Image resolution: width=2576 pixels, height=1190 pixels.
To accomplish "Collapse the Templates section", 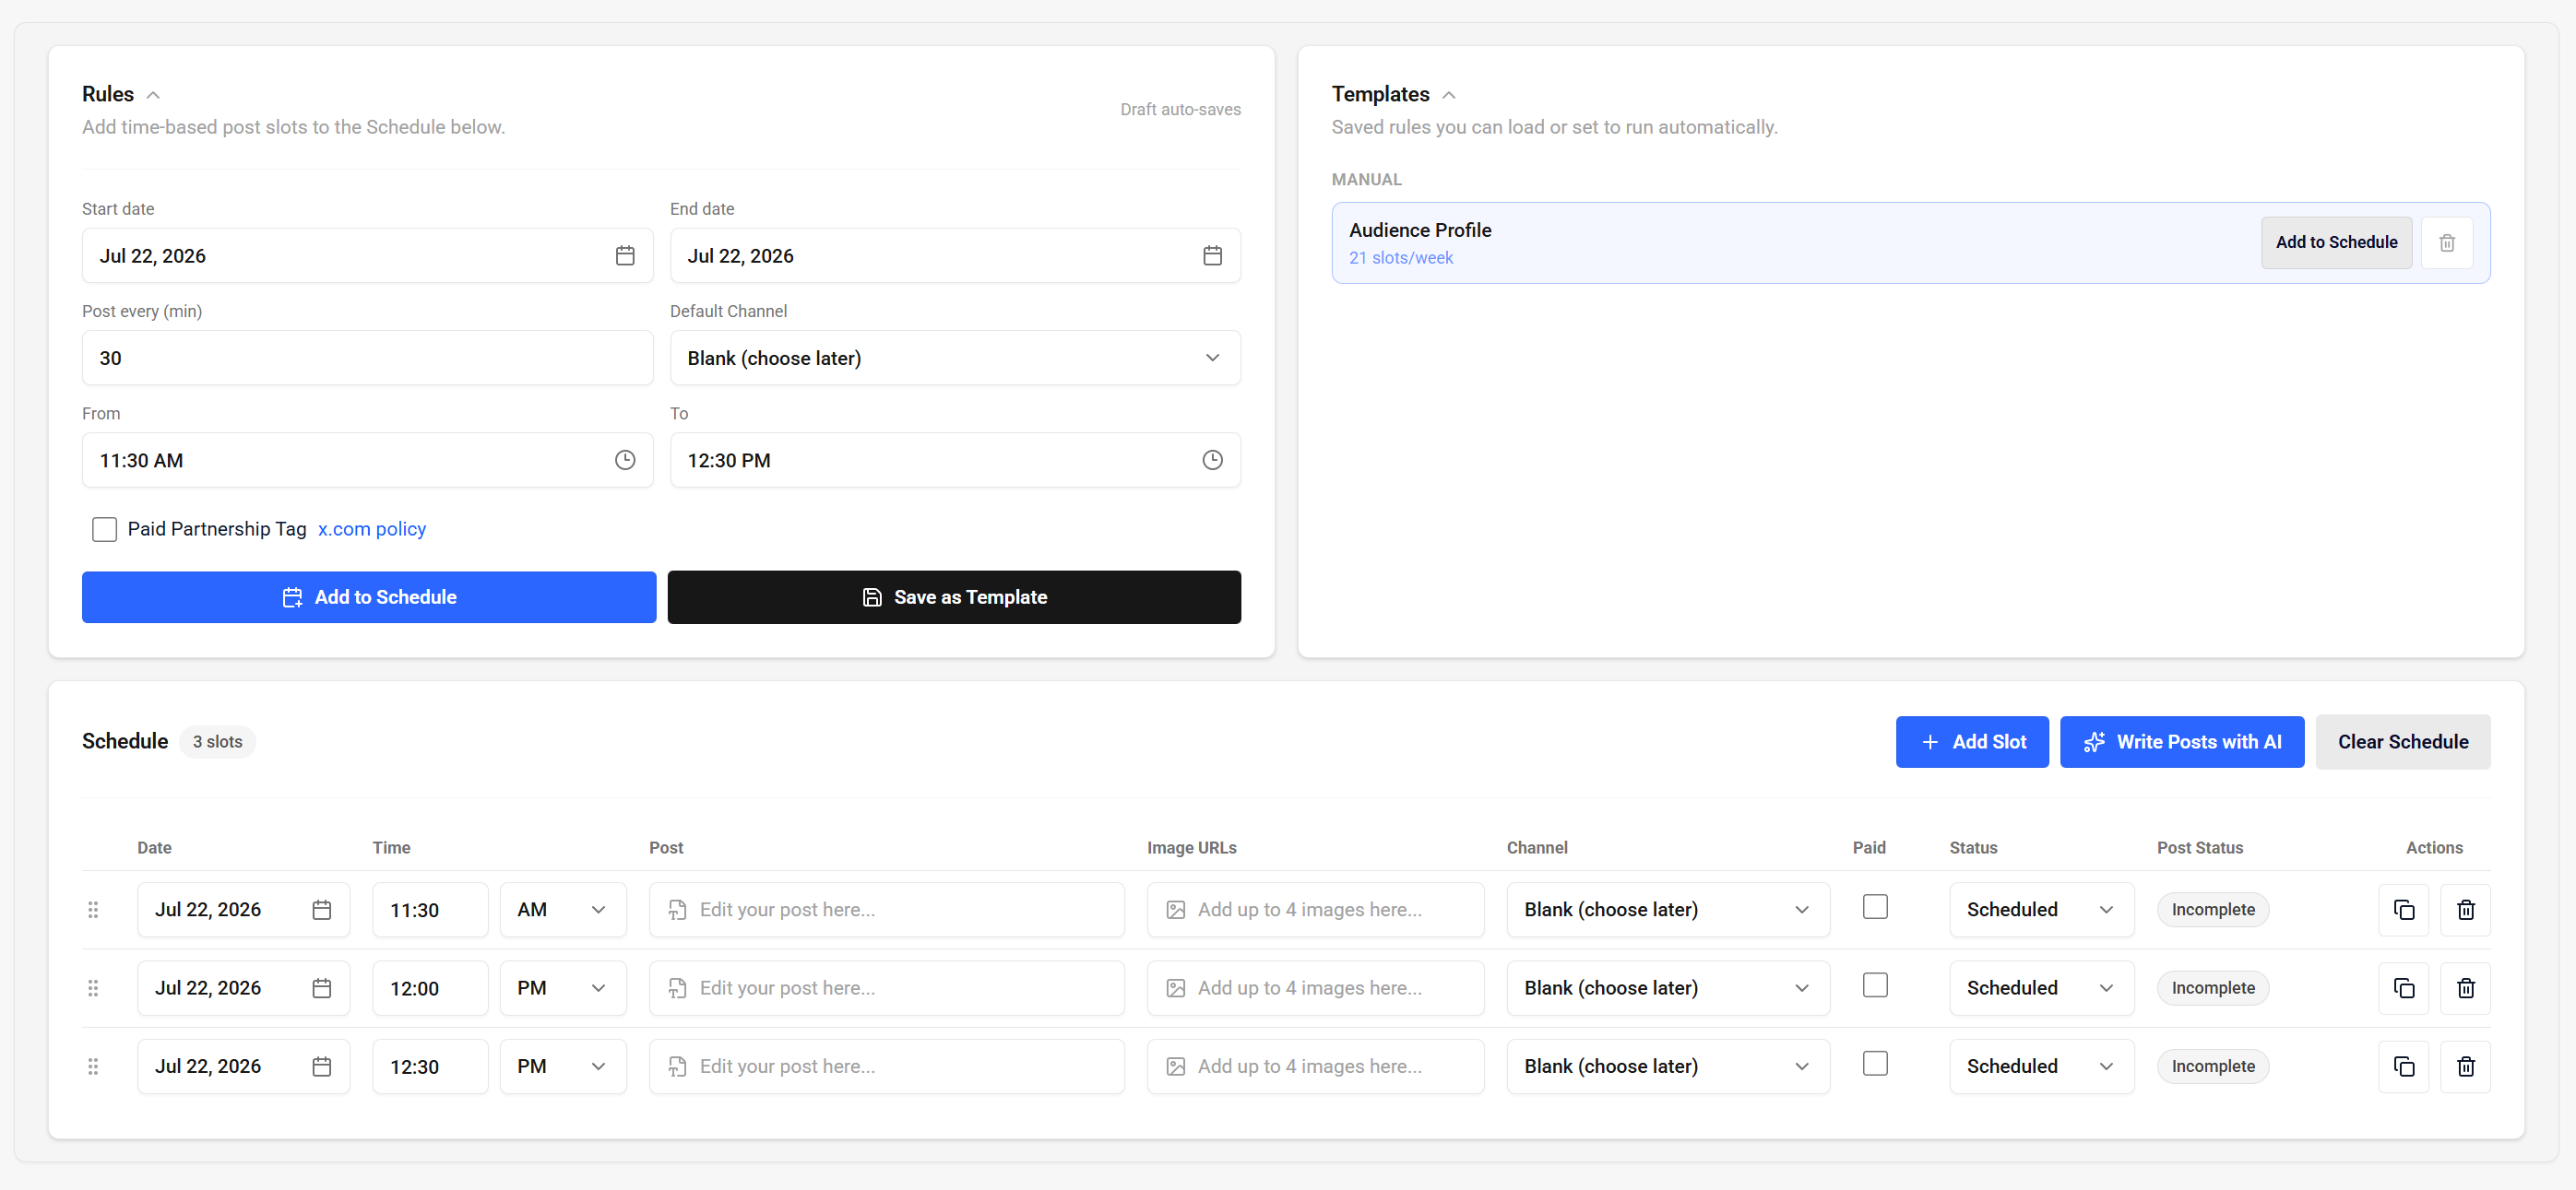I will coord(1449,95).
